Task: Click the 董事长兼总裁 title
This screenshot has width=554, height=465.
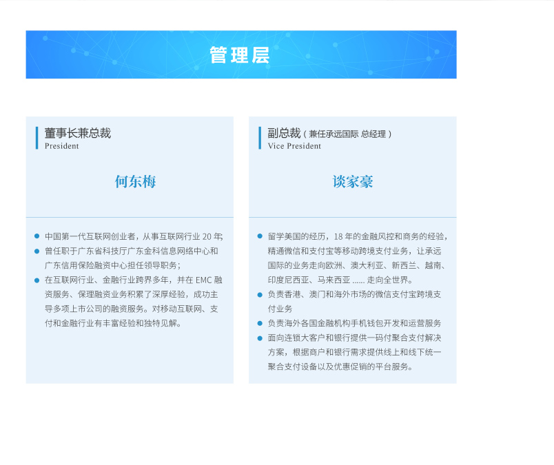Action: click(78, 133)
